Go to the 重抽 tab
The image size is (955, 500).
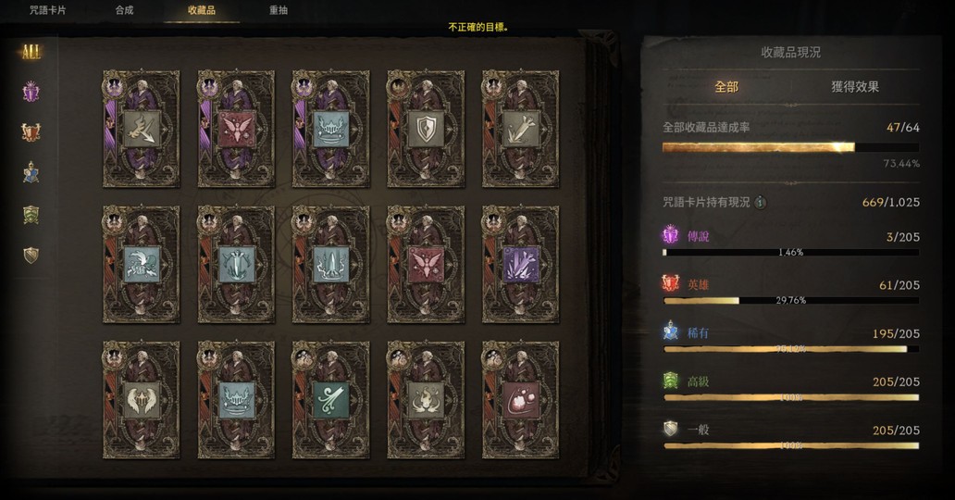click(279, 10)
